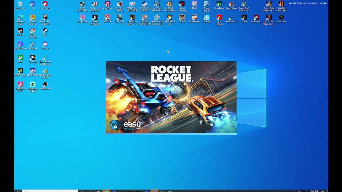This screenshot has height=192, width=342.
Task: Select the CPUID CPU-Z icon
Action: [33, 72]
